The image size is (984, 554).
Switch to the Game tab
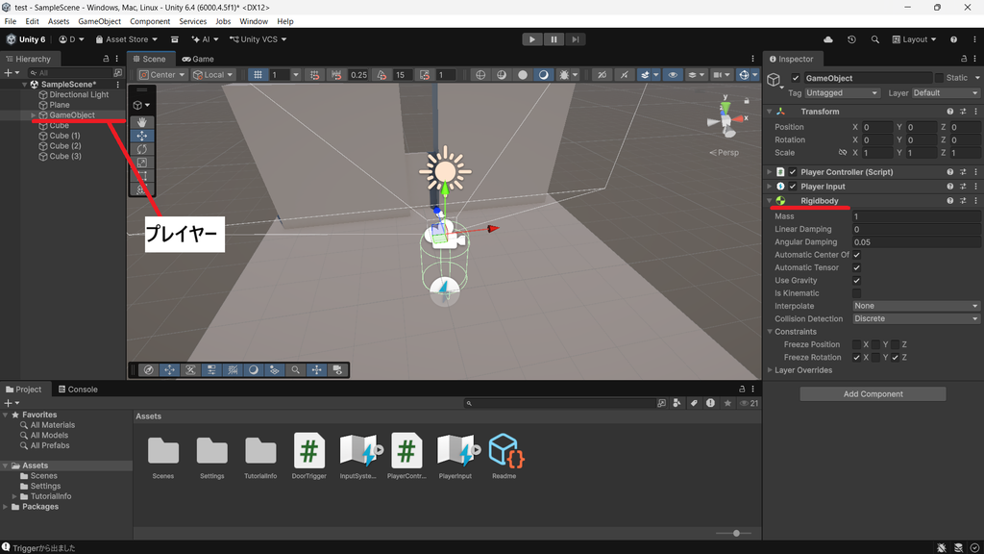tap(198, 59)
